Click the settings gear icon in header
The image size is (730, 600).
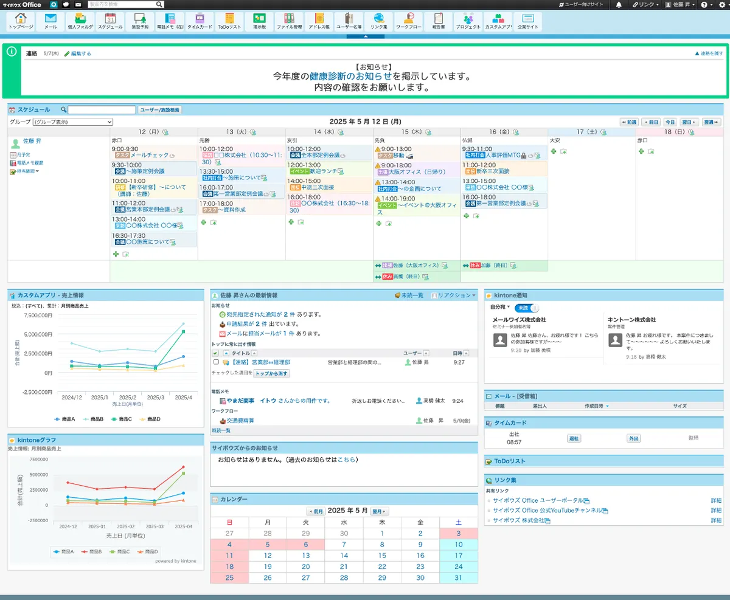point(722,4)
